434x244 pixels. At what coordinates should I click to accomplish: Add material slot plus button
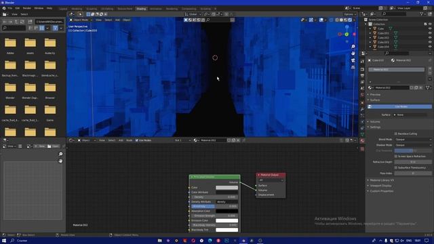point(430,68)
